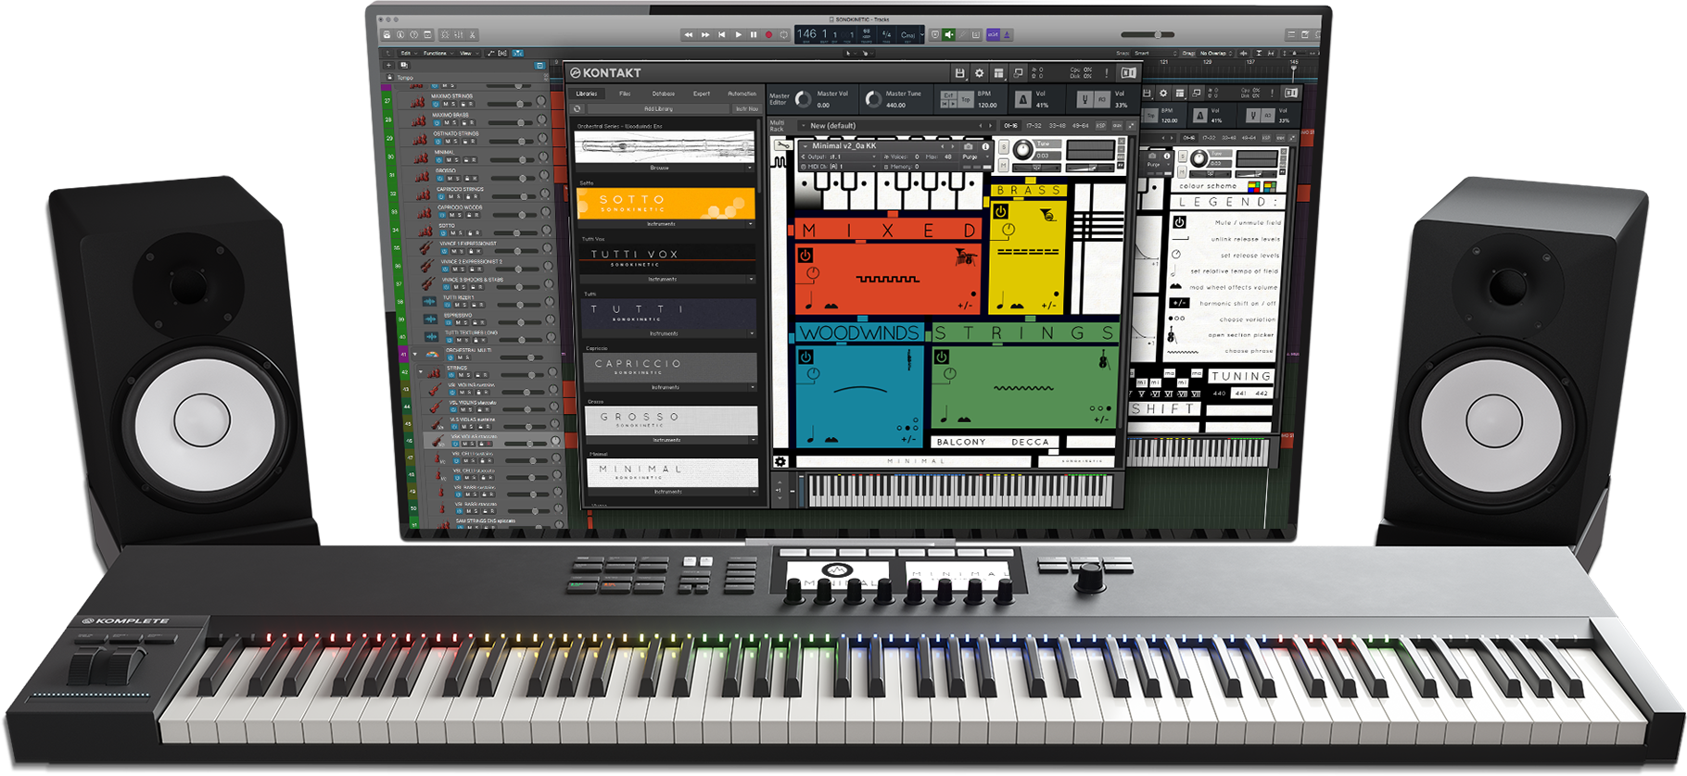Collapse the STRINGS track stack triangle
This screenshot has height=776, width=1687.
(x=421, y=371)
